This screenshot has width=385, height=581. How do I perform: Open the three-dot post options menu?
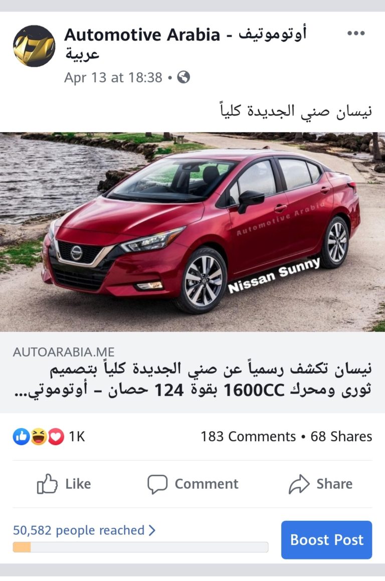point(356,34)
